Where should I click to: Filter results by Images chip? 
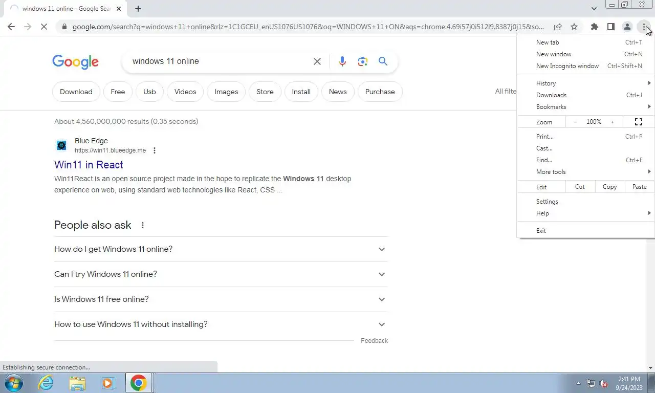pyautogui.click(x=226, y=92)
